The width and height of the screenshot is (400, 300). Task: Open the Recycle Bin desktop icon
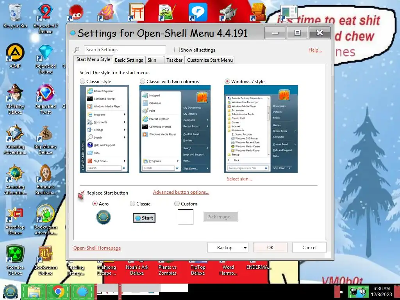click(x=15, y=16)
